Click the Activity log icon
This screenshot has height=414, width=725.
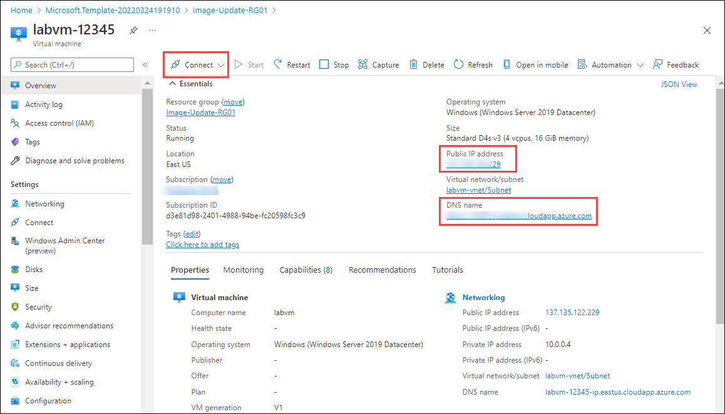(x=15, y=104)
